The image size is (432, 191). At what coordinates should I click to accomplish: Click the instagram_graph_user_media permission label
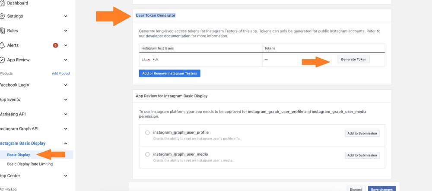181,154
